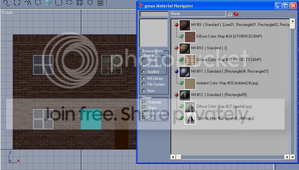
Task: Toggle the List checkbox
Action: (144, 118)
